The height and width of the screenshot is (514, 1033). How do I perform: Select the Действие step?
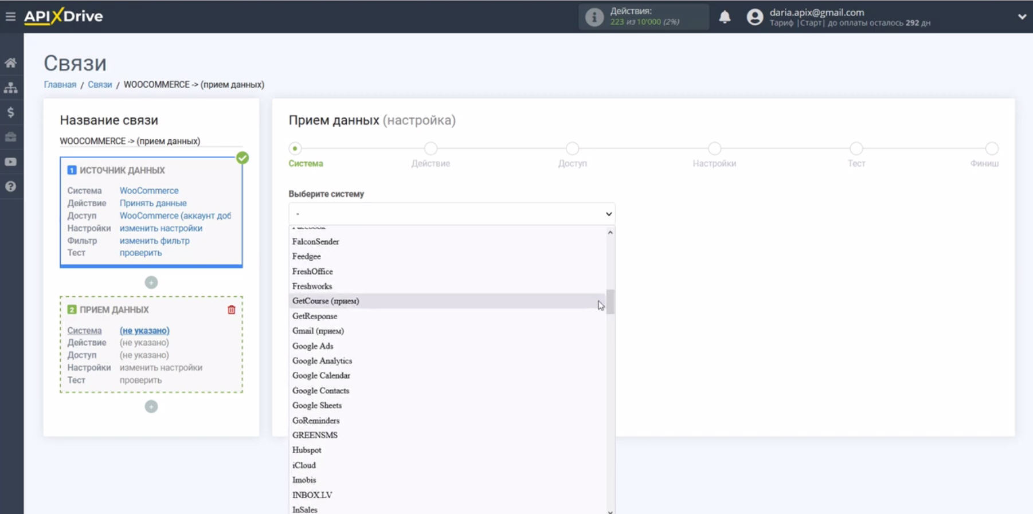click(431, 149)
